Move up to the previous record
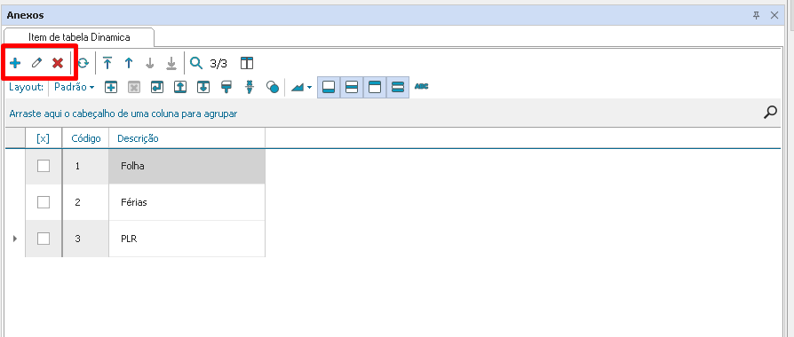The height and width of the screenshot is (337, 794). click(x=129, y=63)
